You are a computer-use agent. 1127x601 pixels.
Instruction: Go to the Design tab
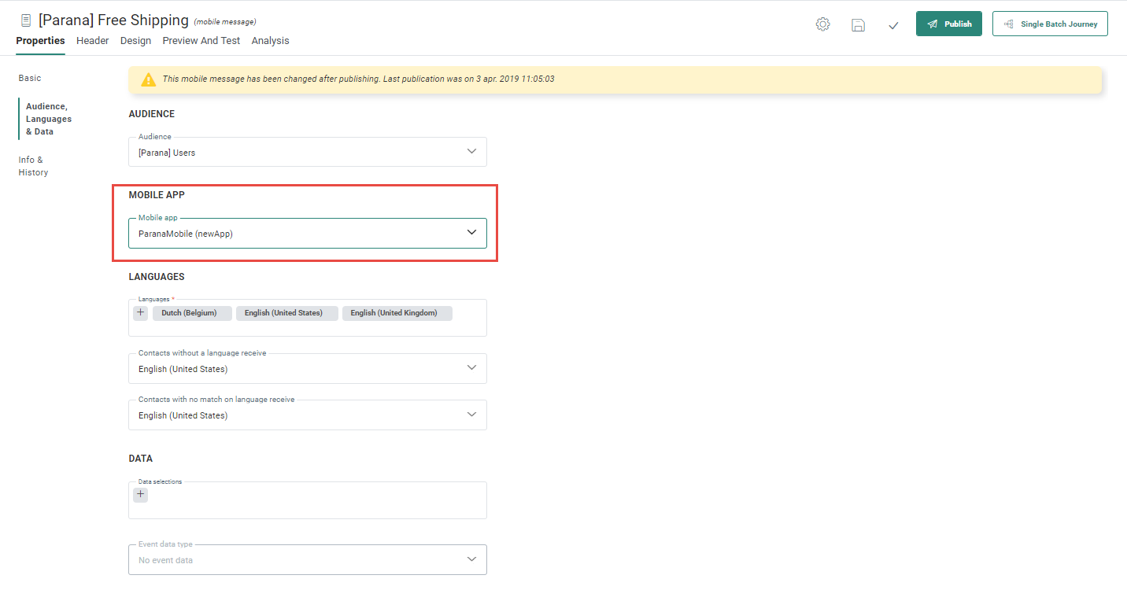[135, 41]
